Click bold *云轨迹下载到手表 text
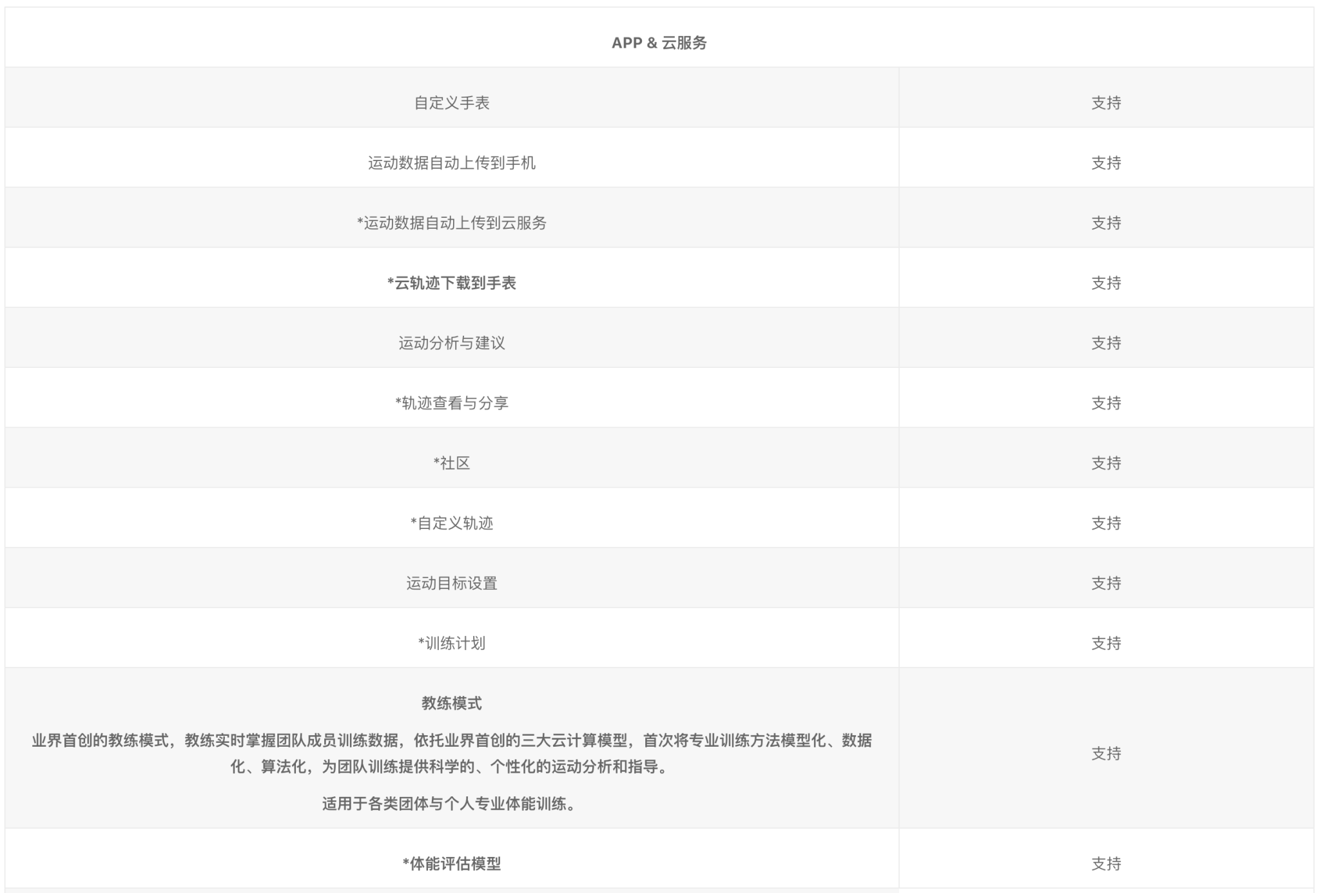Image resolution: width=1320 pixels, height=893 pixels. point(451,283)
